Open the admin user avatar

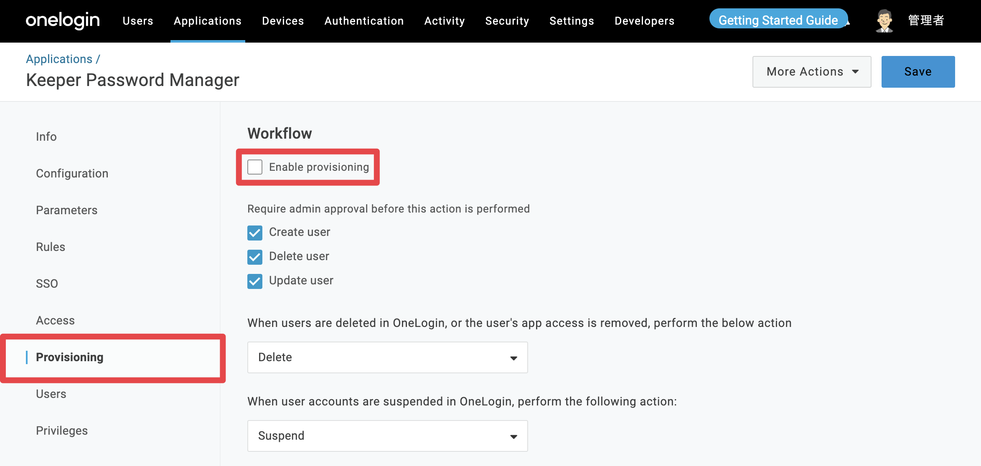[884, 21]
